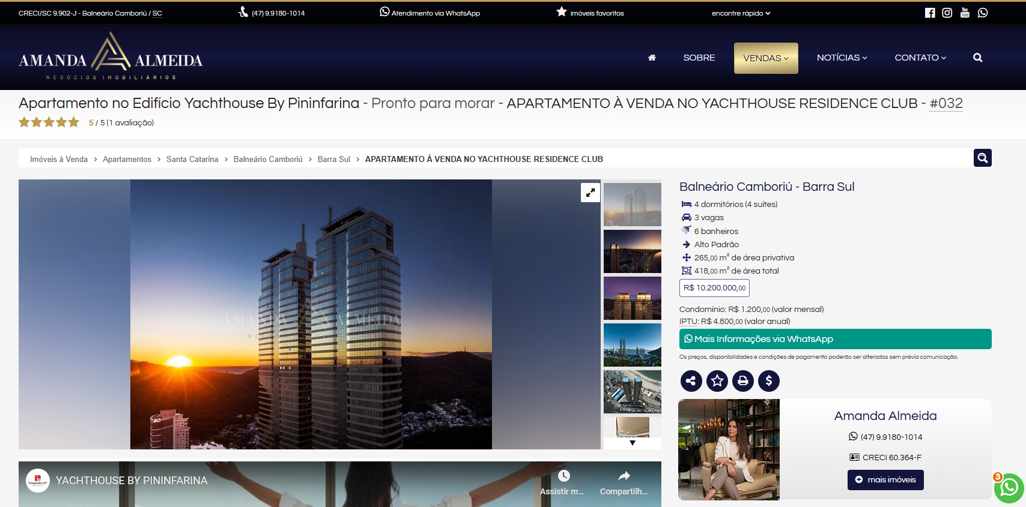Viewport: 1026px width, 507px height.
Task: Click the video Share arrow icon
Action: [624, 476]
